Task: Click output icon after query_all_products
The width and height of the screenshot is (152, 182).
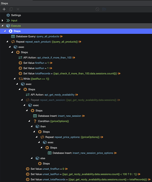Action: pyautogui.click(x=61, y=36)
